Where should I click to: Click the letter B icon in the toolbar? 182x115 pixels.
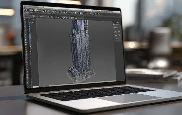click(x=75, y=18)
